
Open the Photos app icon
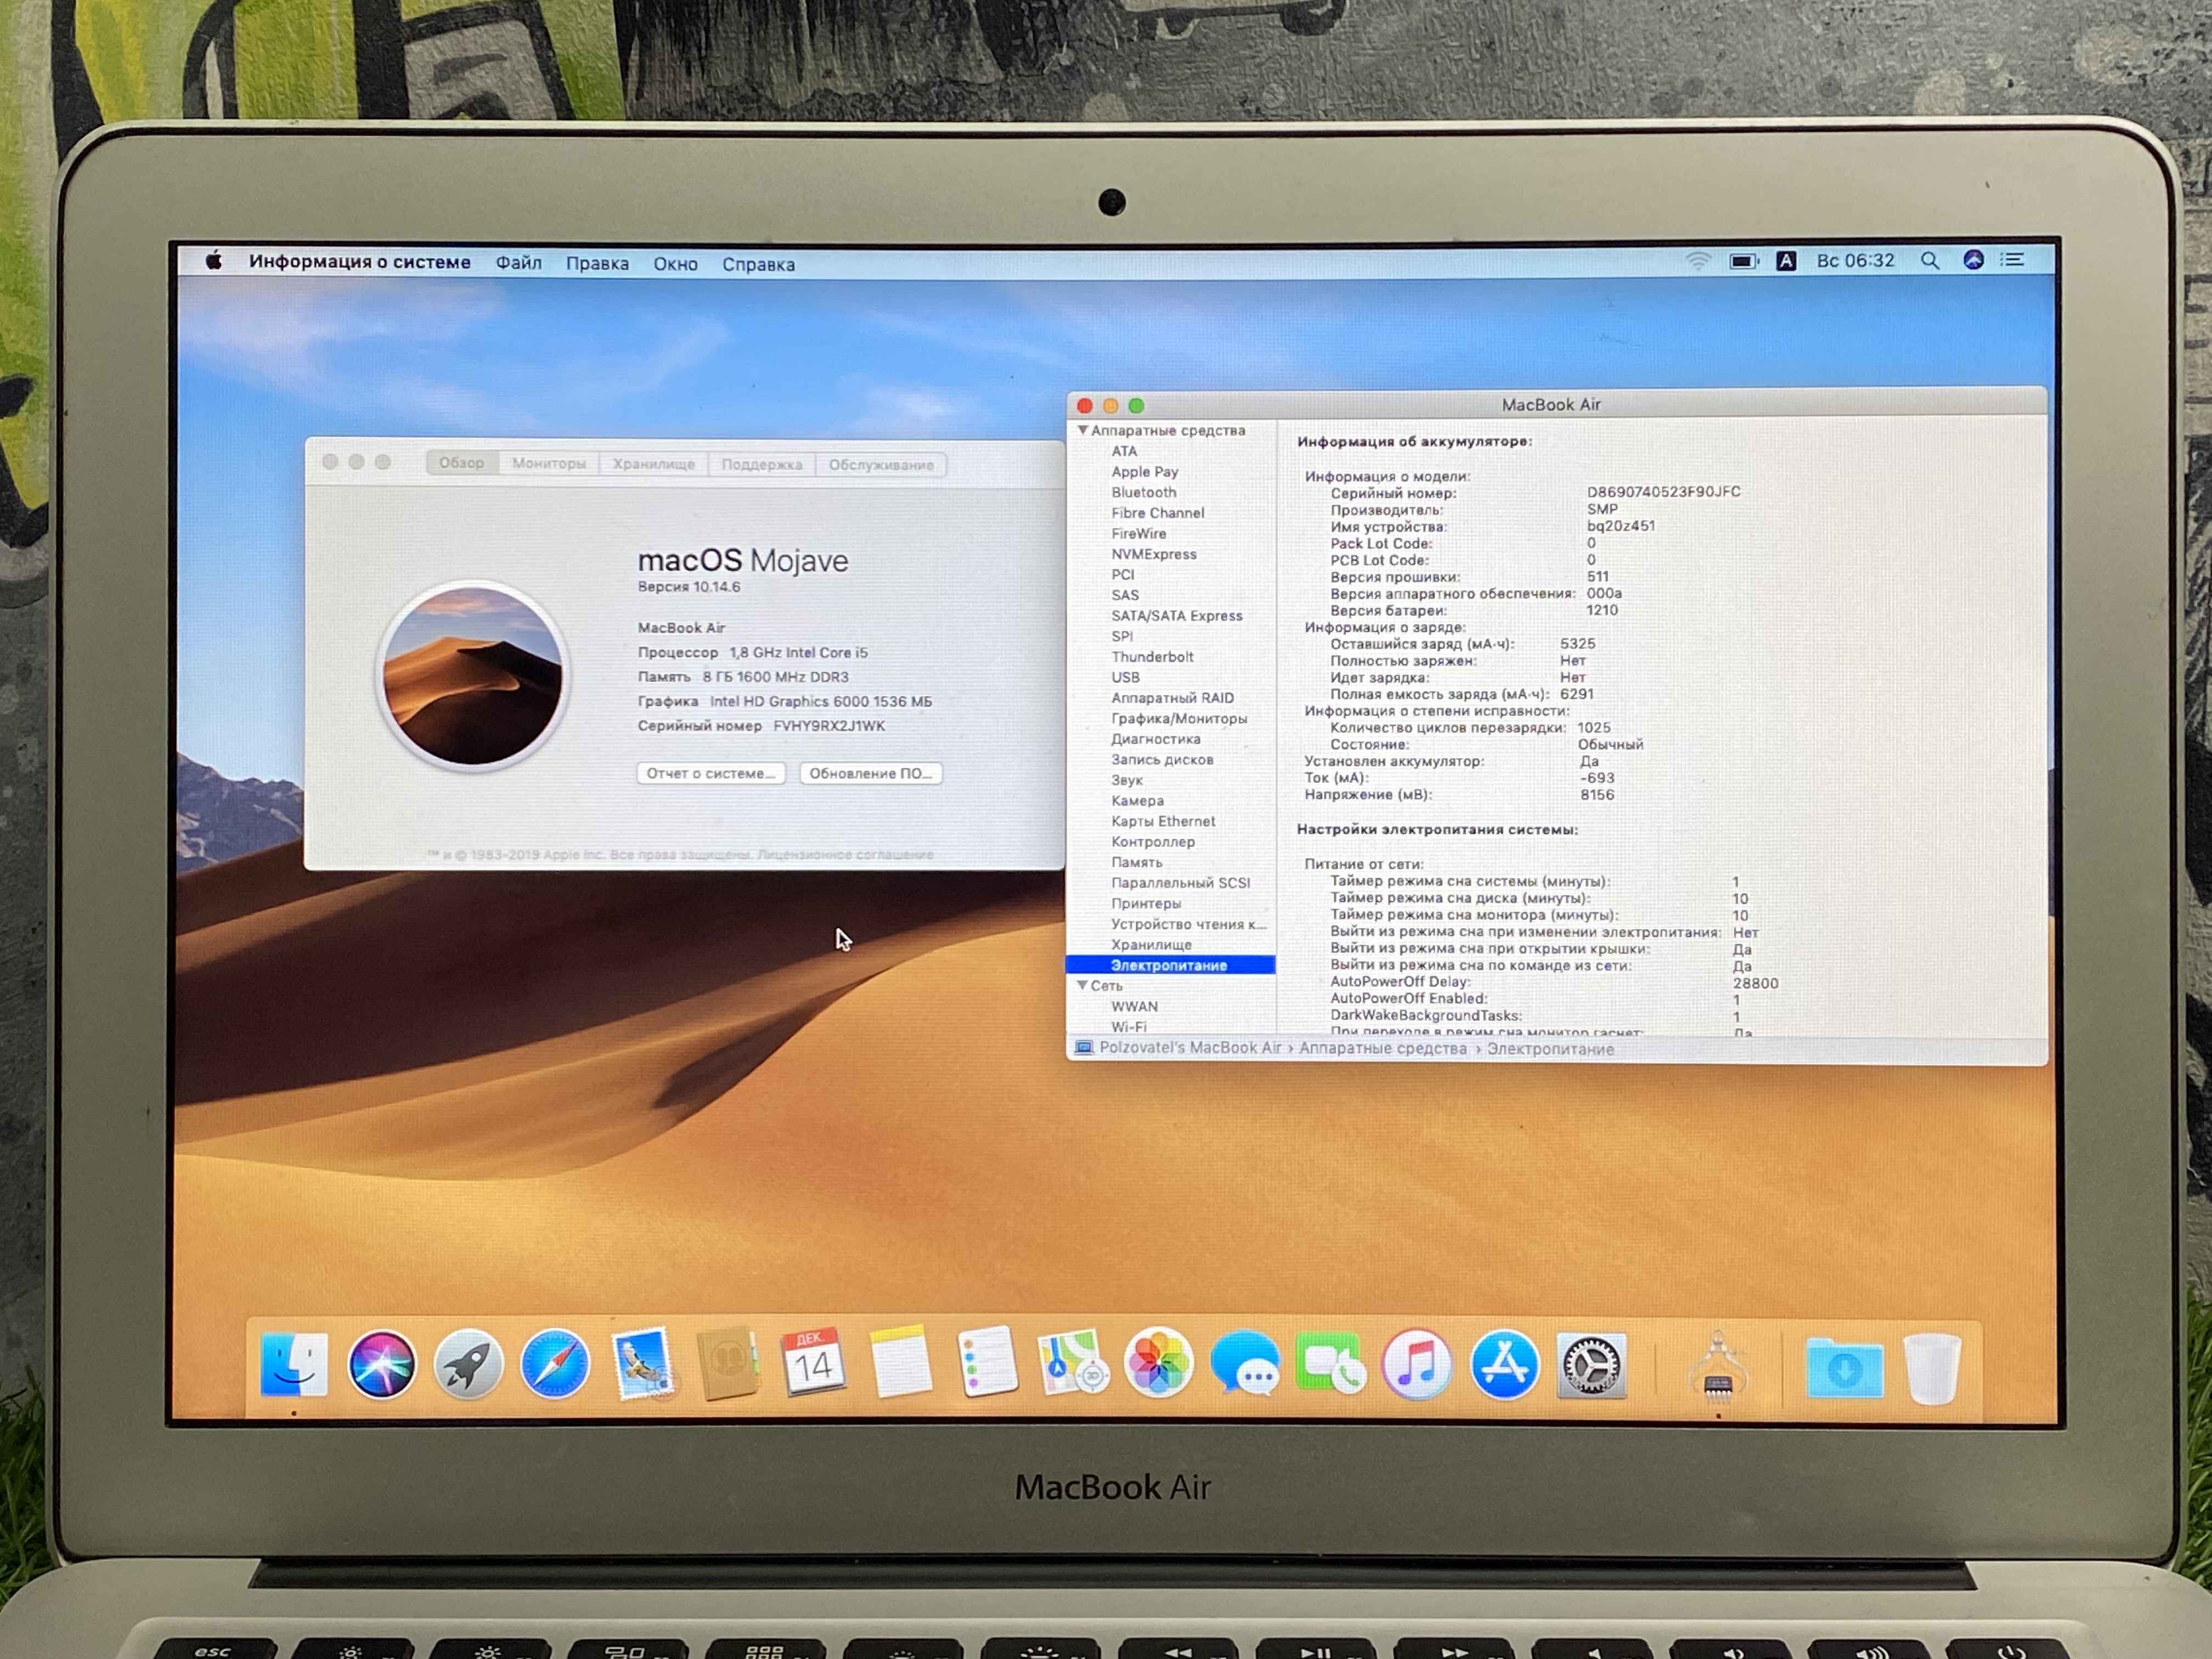pyautogui.click(x=1158, y=1364)
